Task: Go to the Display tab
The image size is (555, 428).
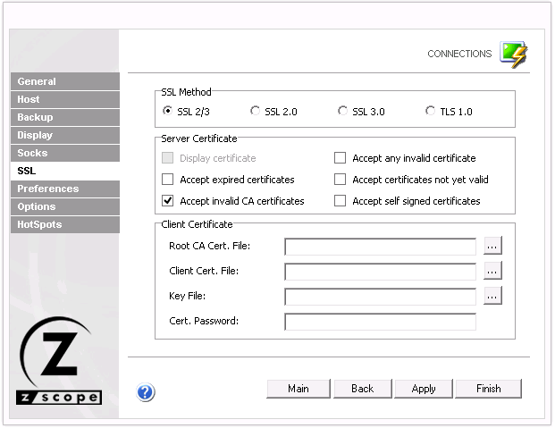Action: (65, 135)
